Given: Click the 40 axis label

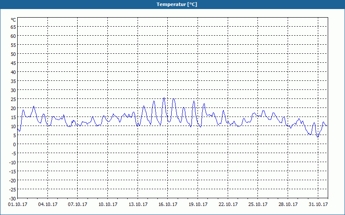Looking at the screenshot, I should [13, 72].
